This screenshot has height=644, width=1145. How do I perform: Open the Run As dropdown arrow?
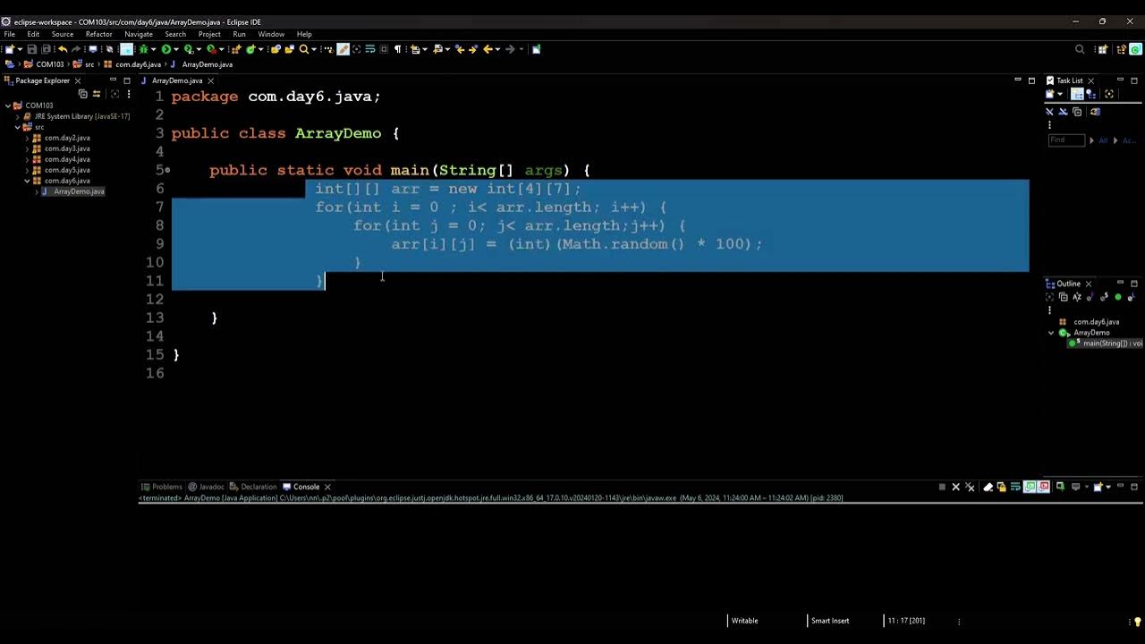coord(176,49)
